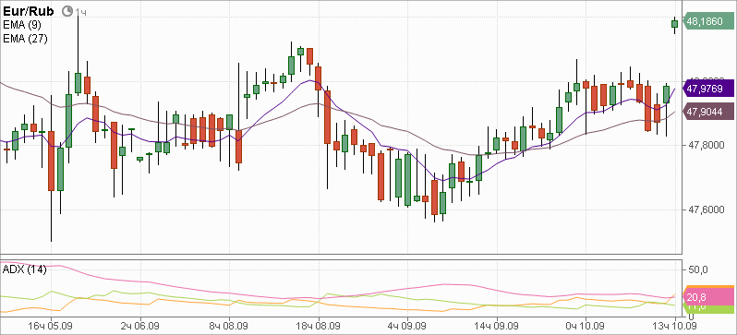The width and height of the screenshot is (737, 335).
Task: Click the 47,6000 price axis label
Action: (x=706, y=209)
